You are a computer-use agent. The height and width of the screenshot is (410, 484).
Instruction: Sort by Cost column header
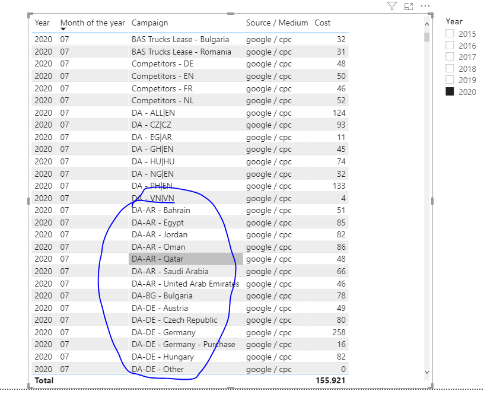tap(322, 23)
